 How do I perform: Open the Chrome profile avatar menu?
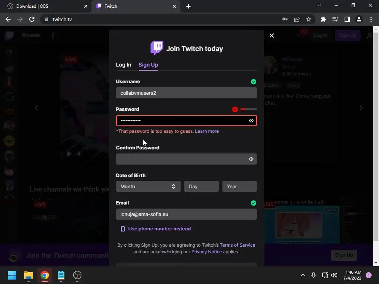coord(359,19)
